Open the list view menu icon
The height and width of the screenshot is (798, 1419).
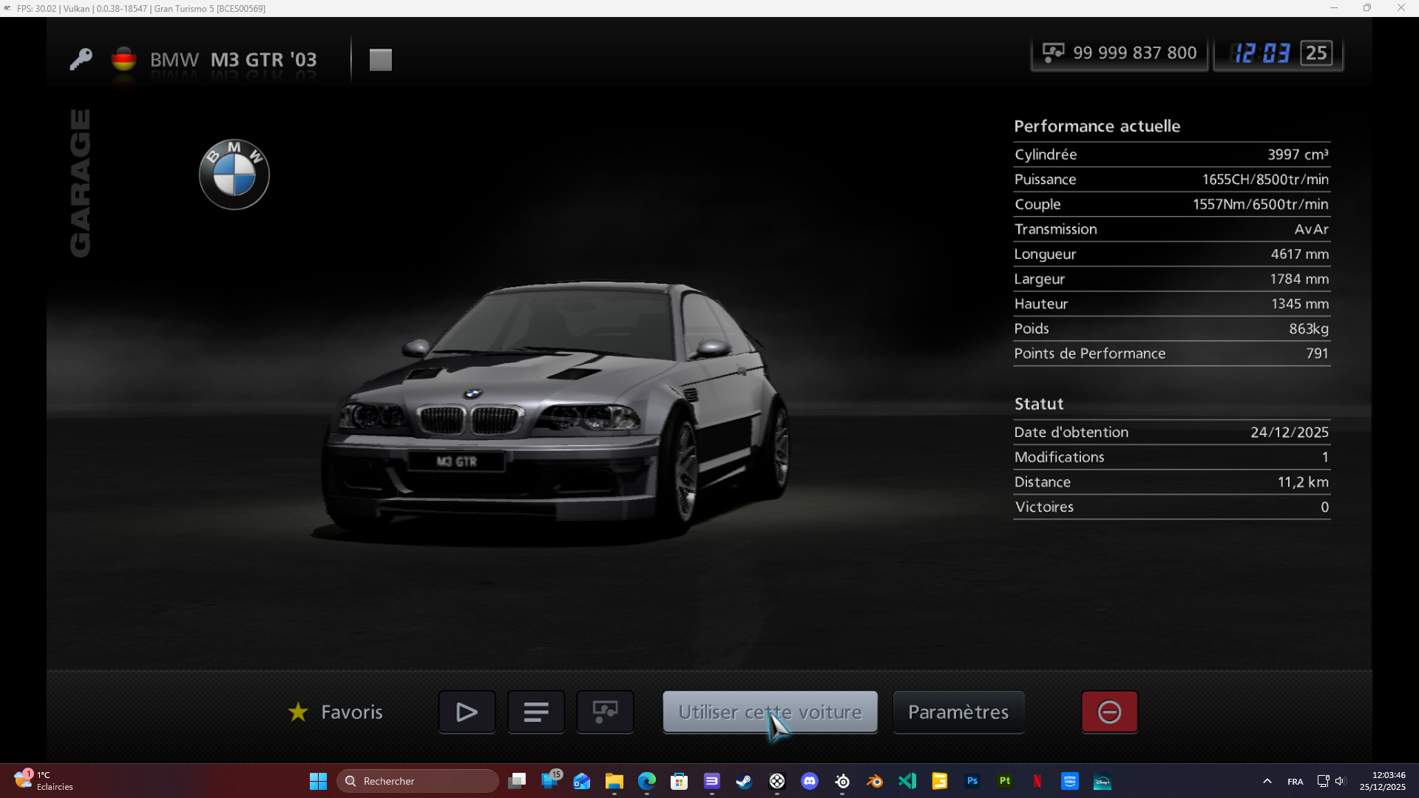pos(535,712)
